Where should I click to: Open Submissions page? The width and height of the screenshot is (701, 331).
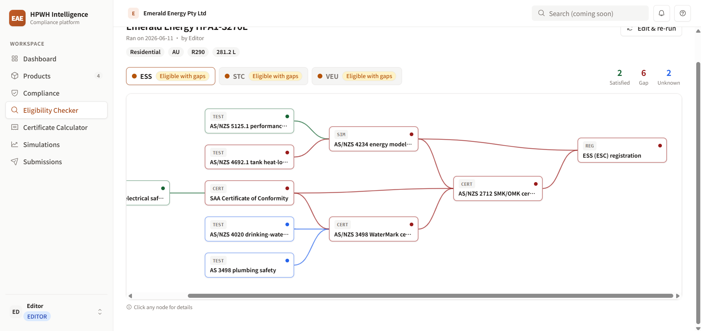click(56, 162)
